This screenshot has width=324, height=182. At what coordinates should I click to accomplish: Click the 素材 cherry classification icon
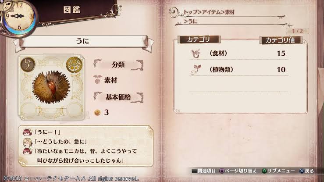coord(97,79)
